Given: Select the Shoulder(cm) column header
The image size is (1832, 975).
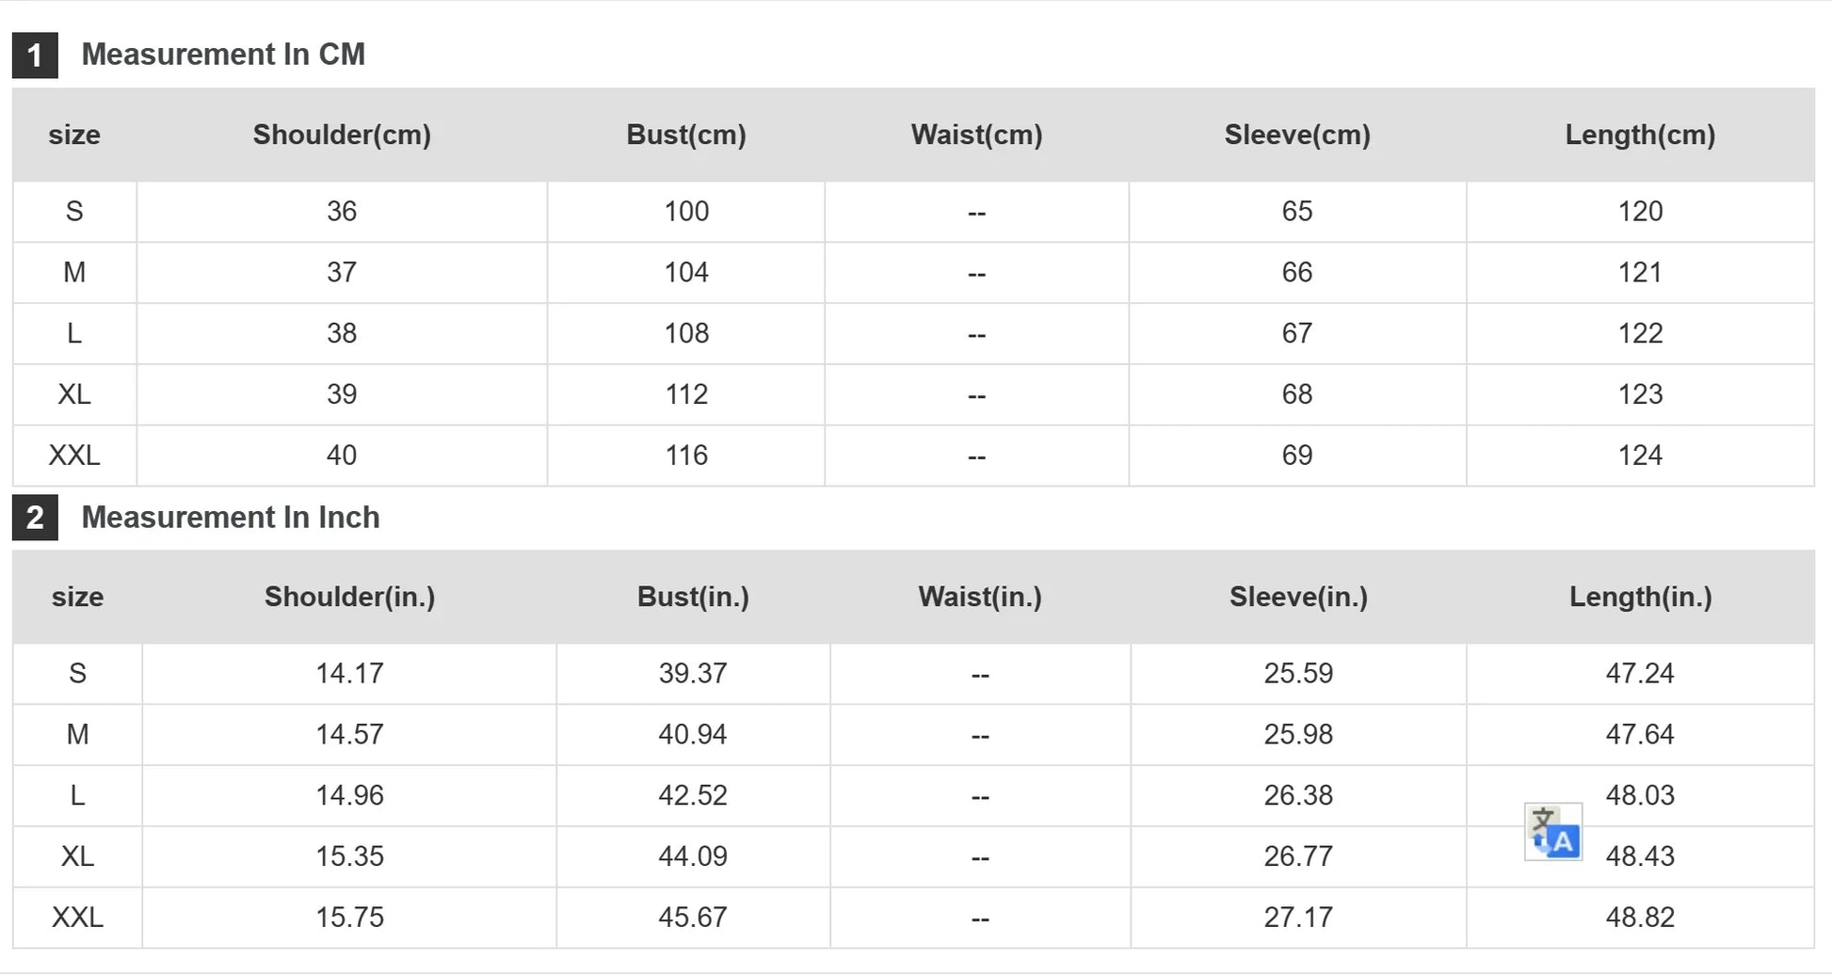Looking at the screenshot, I should click(342, 135).
